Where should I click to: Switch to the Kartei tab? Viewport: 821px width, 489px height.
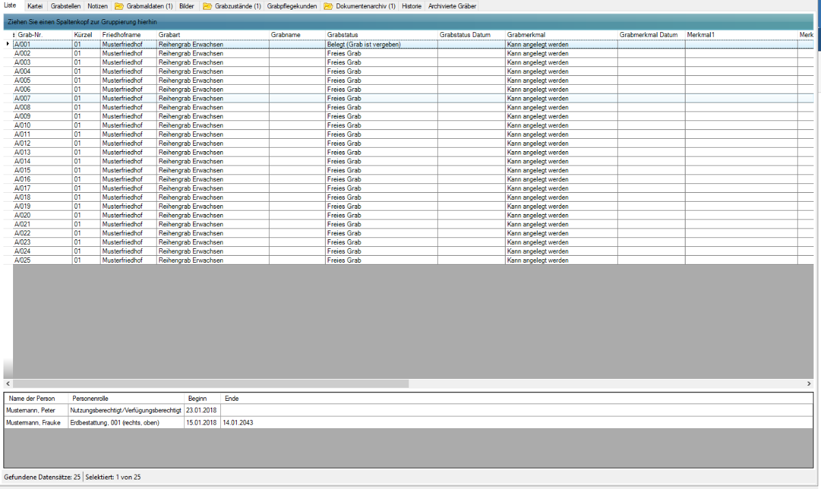tap(35, 6)
